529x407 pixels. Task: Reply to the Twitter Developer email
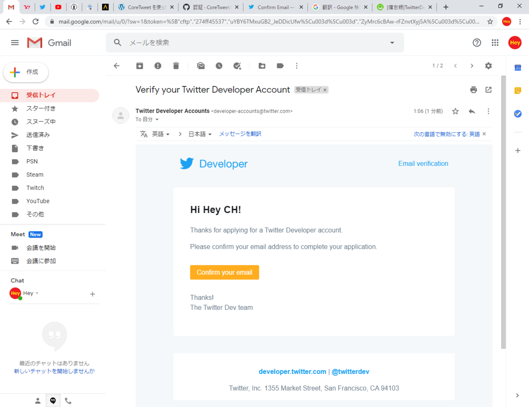pos(472,111)
